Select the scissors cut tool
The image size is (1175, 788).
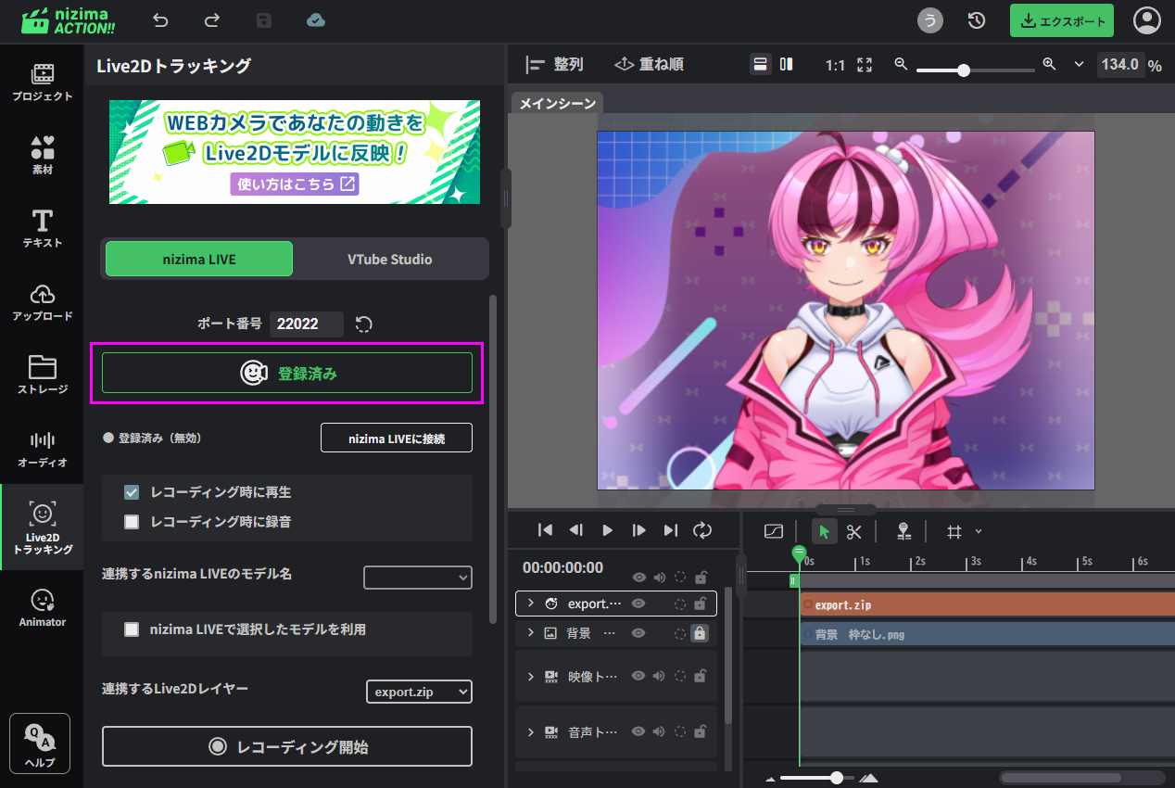853,531
